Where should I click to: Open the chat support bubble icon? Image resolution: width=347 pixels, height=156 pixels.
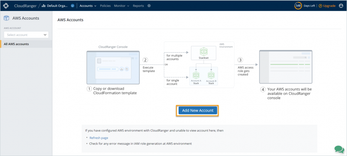[x=339, y=149]
